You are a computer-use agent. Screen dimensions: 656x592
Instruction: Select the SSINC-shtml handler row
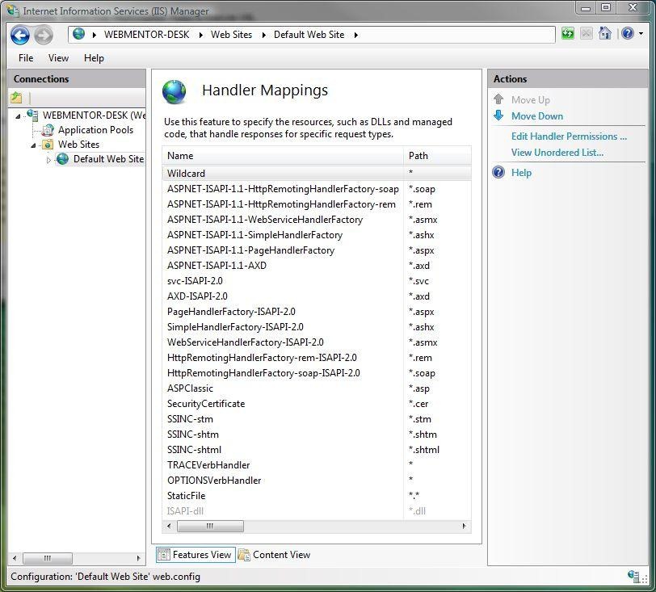[317, 450]
